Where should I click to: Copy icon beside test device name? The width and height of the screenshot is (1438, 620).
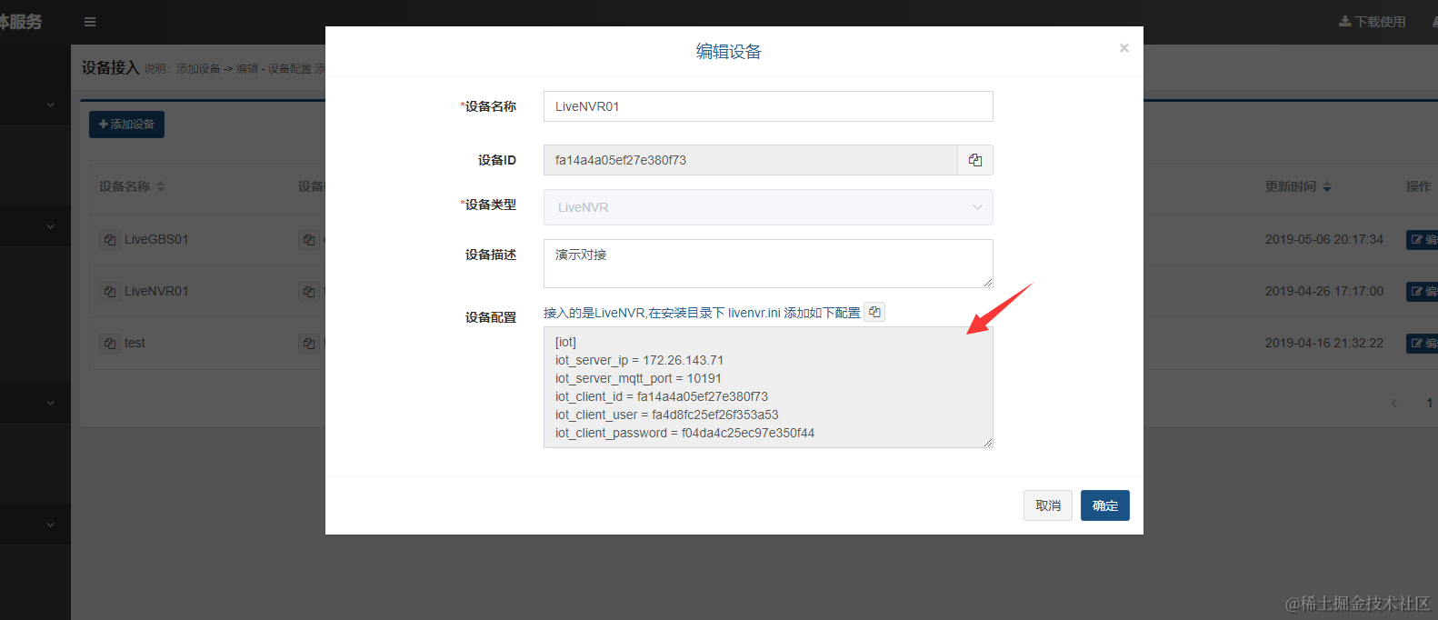pos(110,344)
